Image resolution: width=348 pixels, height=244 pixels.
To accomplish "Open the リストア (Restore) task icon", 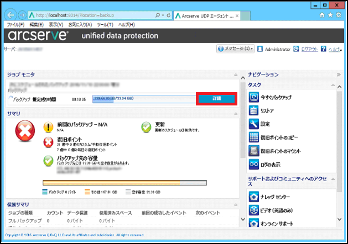I will point(254,110).
